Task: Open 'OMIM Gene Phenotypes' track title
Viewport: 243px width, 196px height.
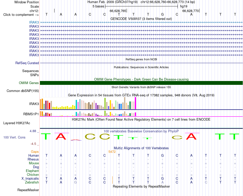Action: click(x=141, y=79)
